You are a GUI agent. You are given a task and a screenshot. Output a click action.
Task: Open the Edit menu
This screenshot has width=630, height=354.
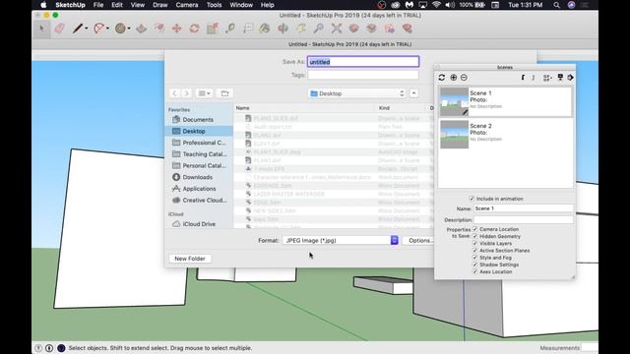pos(117,5)
